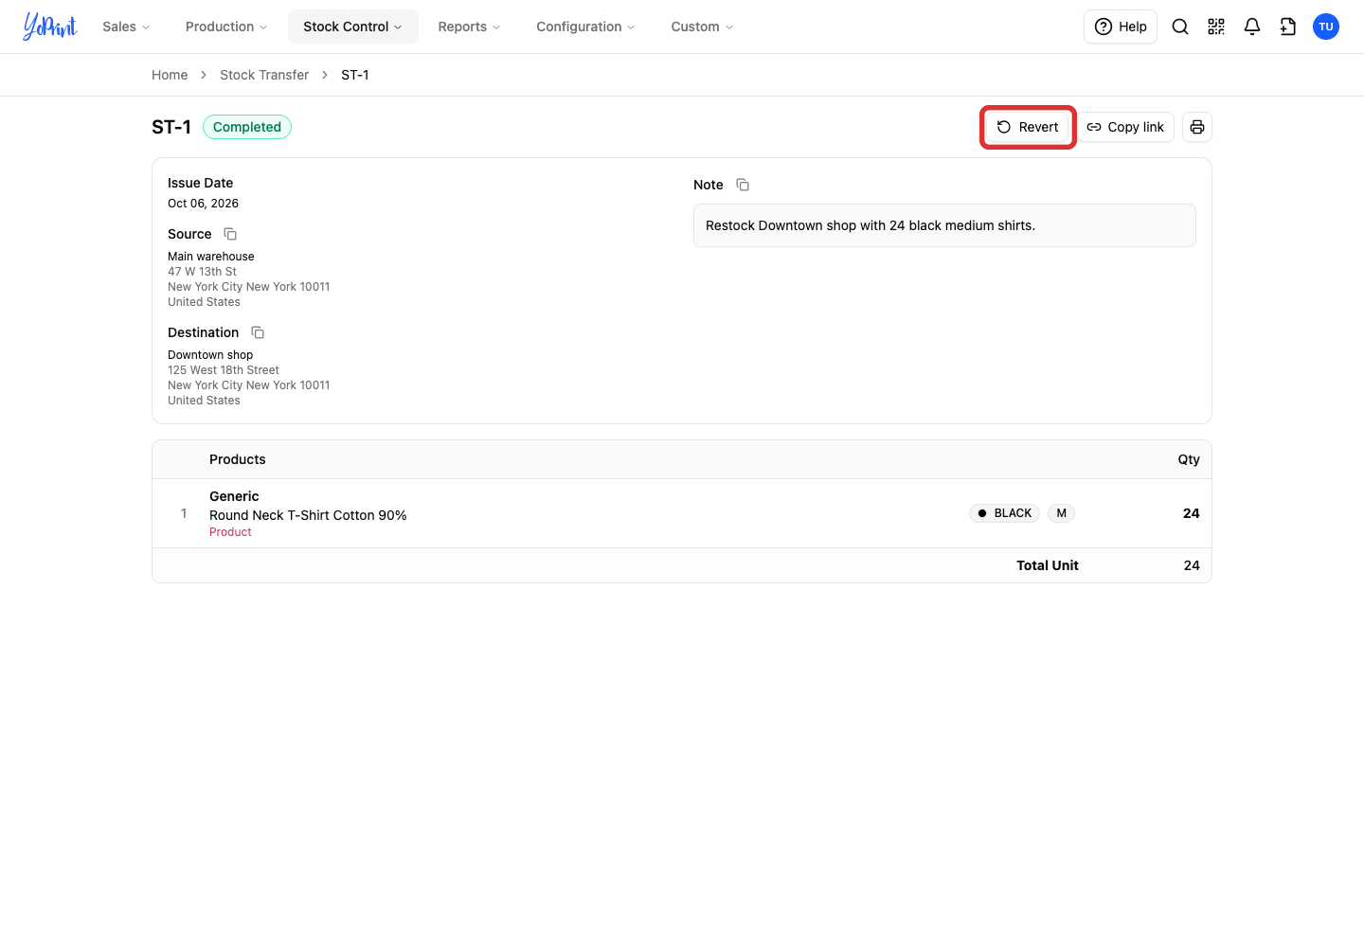This screenshot has height=947, width=1364.
Task: Click the red Product label
Action: (230, 532)
